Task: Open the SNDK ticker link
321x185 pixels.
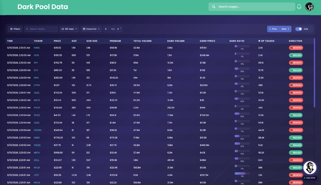Action: pyautogui.click(x=37, y=137)
